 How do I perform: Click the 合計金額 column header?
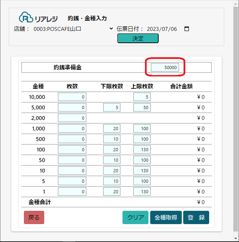pyautogui.click(x=181, y=86)
